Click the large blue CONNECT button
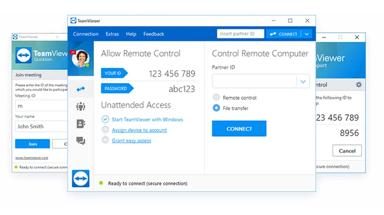This screenshot has width=384, height=215. point(239,129)
